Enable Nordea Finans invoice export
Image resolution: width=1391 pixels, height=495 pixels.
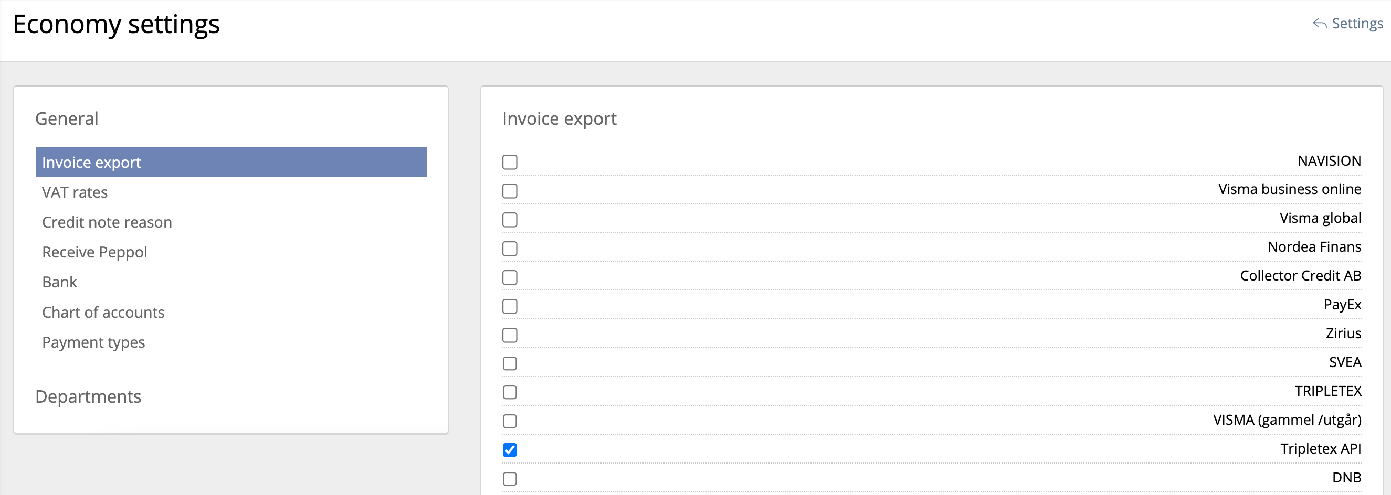[510, 249]
